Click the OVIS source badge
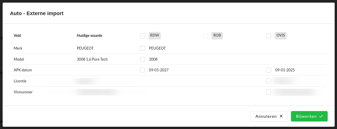The height and width of the screenshot is (129, 337). click(281, 36)
